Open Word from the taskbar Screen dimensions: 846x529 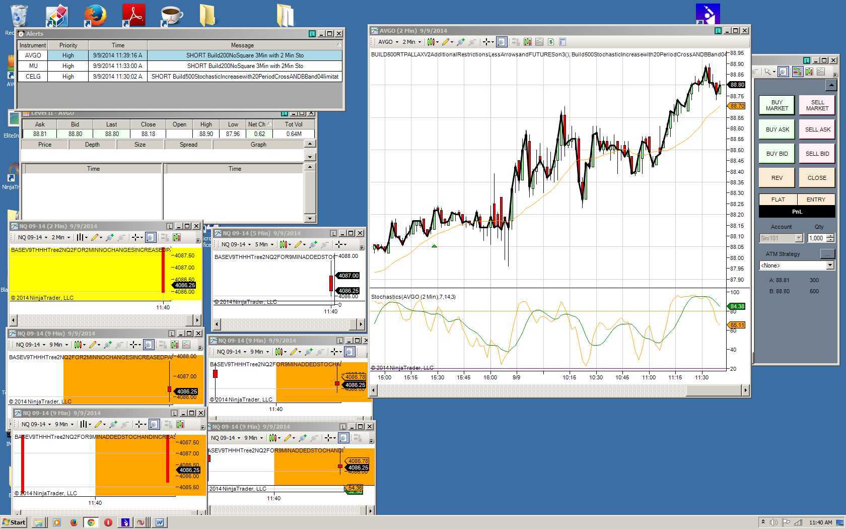(x=160, y=522)
